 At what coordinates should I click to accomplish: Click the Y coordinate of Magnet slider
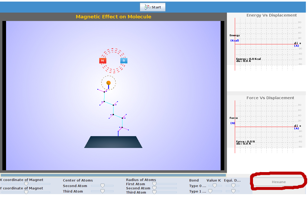pos(26,192)
